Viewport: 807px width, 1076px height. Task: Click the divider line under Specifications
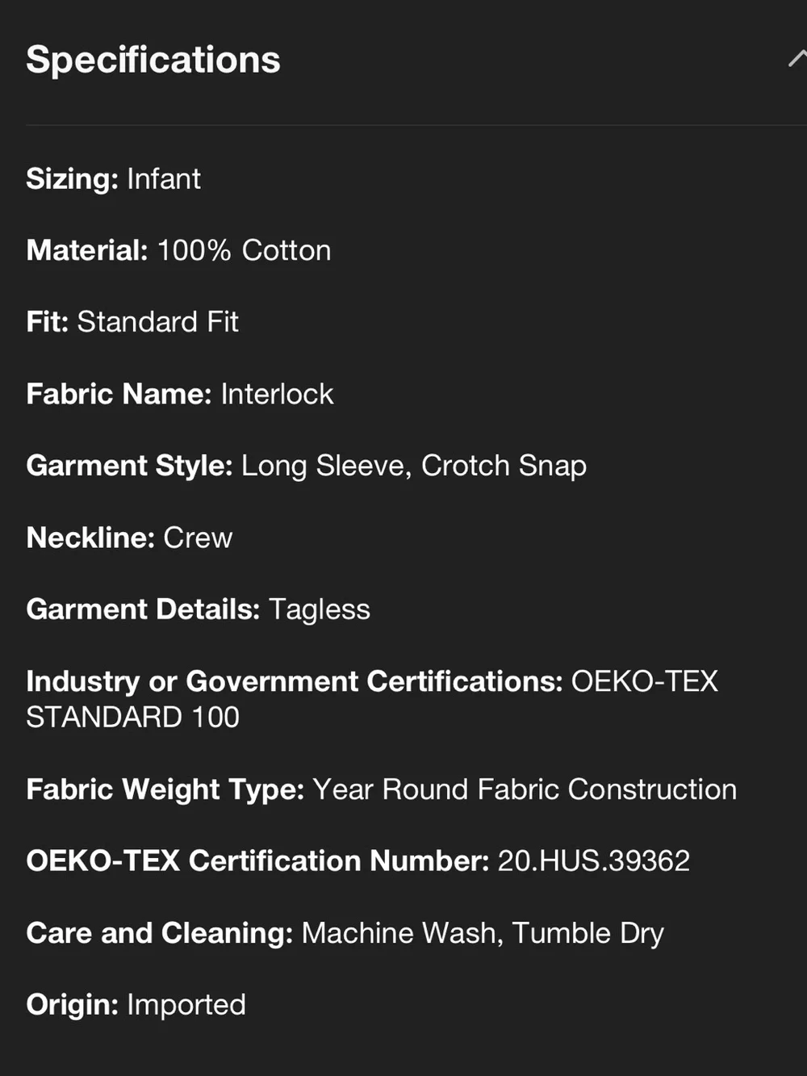click(x=416, y=125)
